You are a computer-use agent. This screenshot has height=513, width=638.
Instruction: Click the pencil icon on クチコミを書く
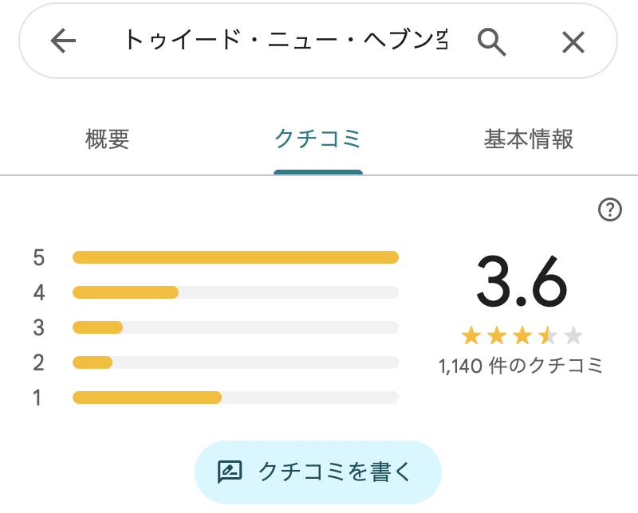(230, 472)
